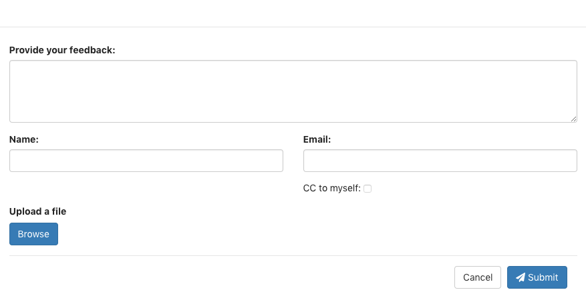Click the Cancel button

[x=478, y=278]
